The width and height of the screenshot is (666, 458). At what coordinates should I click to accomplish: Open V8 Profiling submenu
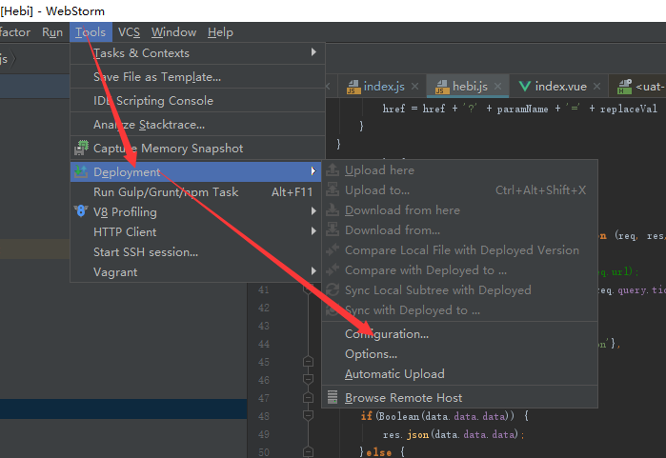click(x=196, y=211)
